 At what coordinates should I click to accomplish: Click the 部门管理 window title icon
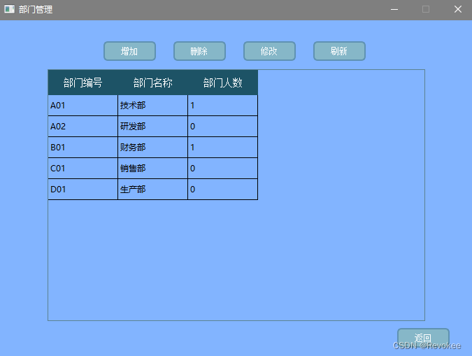[x=9, y=9]
